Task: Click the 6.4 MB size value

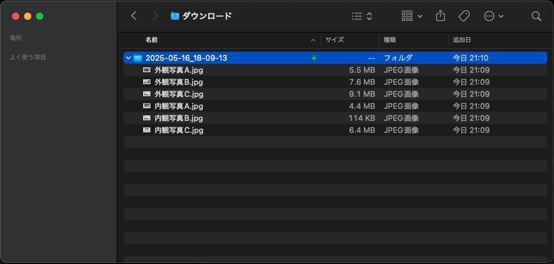Action: (362, 130)
